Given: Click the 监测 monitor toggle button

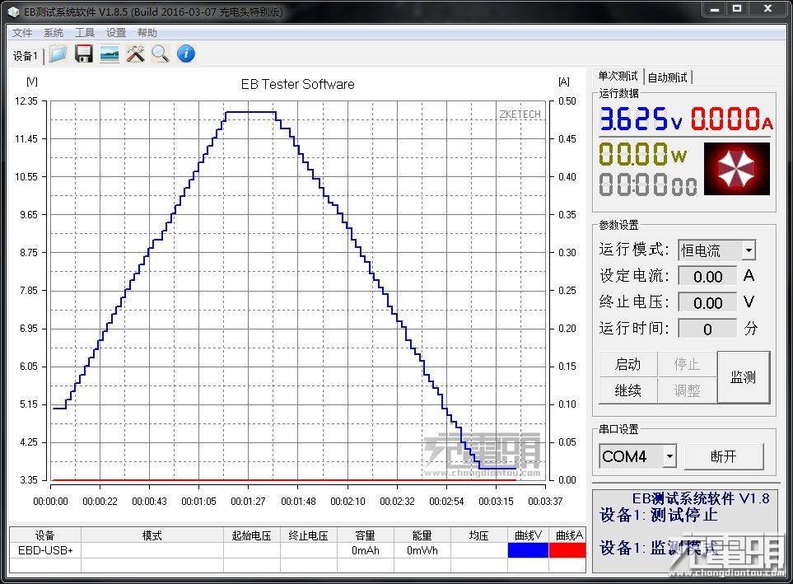Looking at the screenshot, I should pos(742,377).
